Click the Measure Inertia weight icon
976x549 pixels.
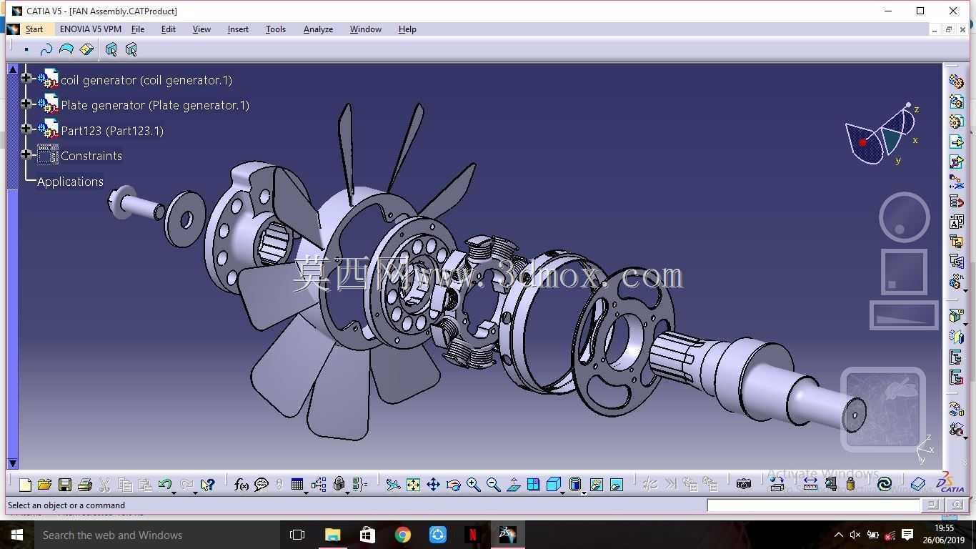point(850,485)
